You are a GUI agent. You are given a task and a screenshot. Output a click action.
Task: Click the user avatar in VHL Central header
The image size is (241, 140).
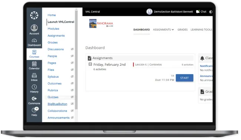click(149, 12)
